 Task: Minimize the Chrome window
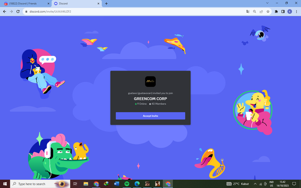tap(277, 3)
